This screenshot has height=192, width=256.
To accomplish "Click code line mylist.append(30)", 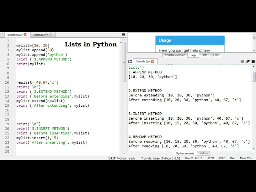I will click(35, 50).
